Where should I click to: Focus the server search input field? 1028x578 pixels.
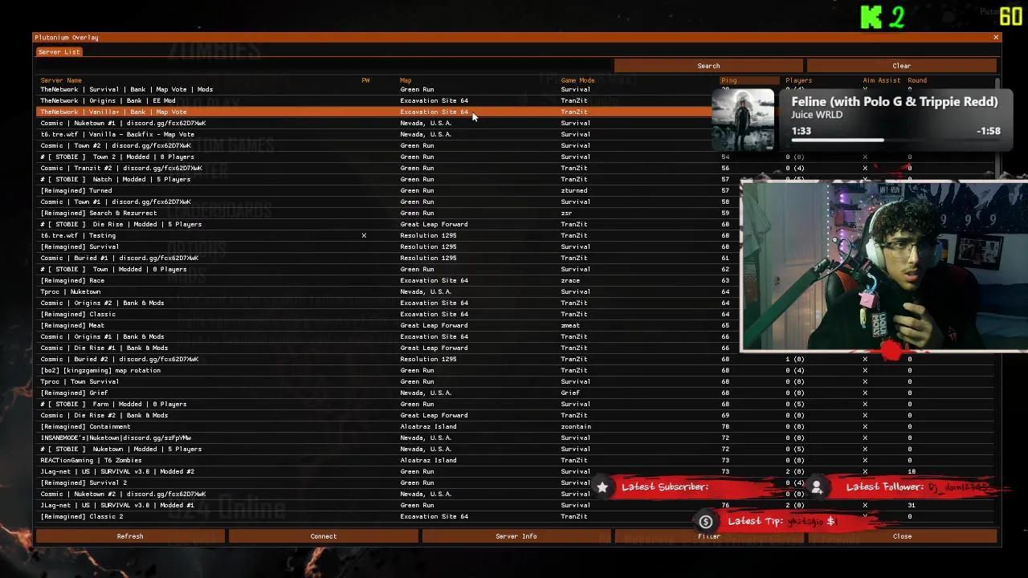324,66
